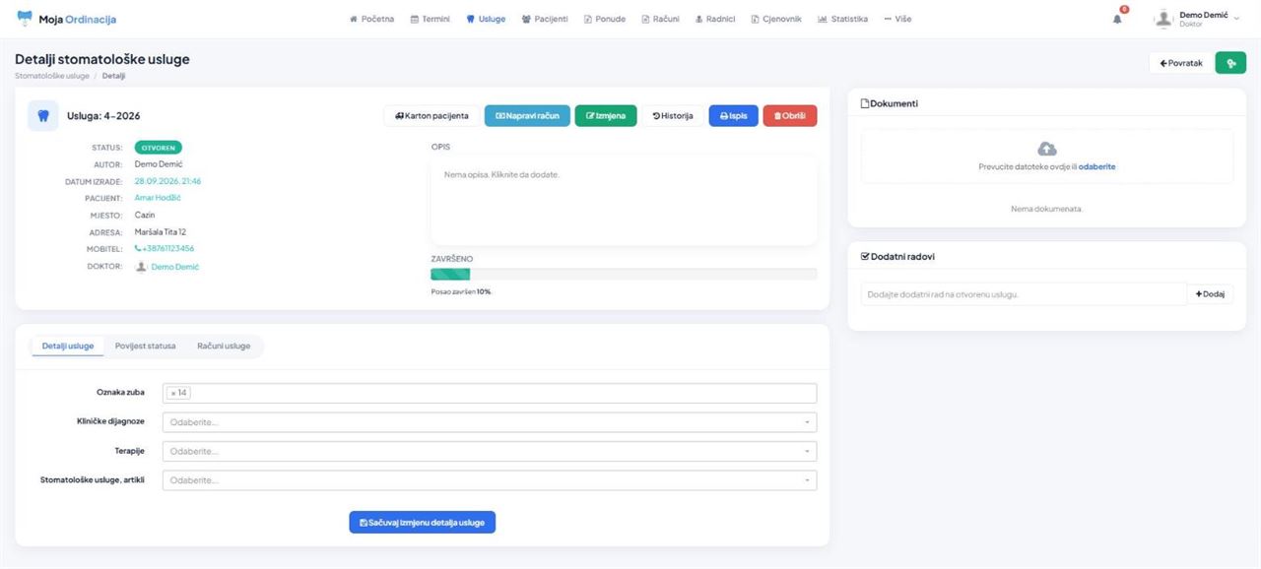Click the green icon button beside Povratak
Image resolution: width=1261 pixels, height=569 pixels.
point(1230,63)
